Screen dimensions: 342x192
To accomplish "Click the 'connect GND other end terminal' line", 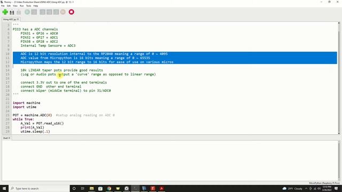I will [x=51, y=86].
